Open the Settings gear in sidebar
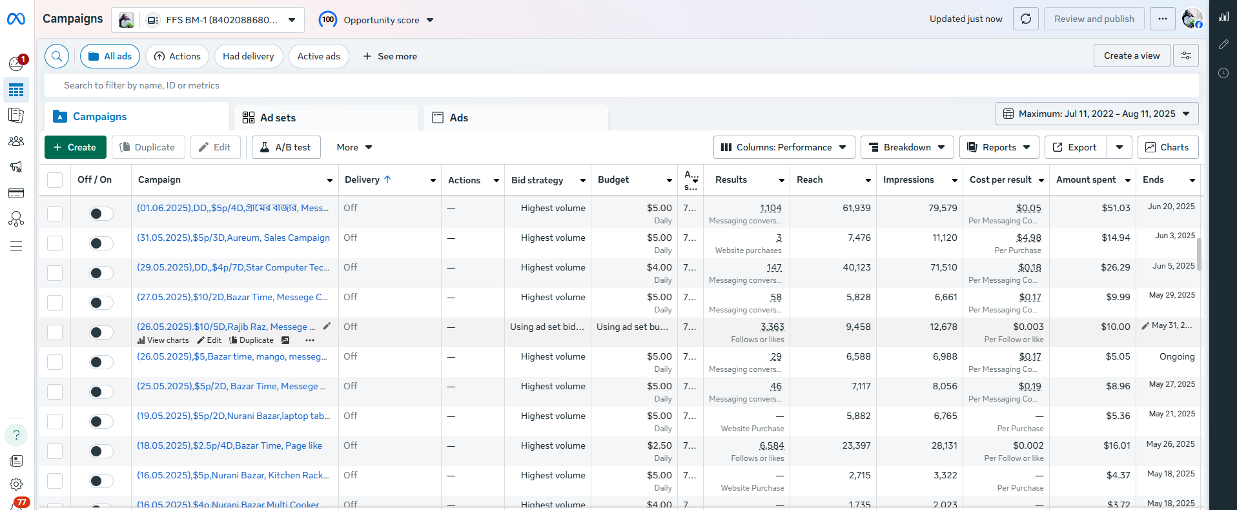Screen dimensions: 1237x510 [16, 484]
